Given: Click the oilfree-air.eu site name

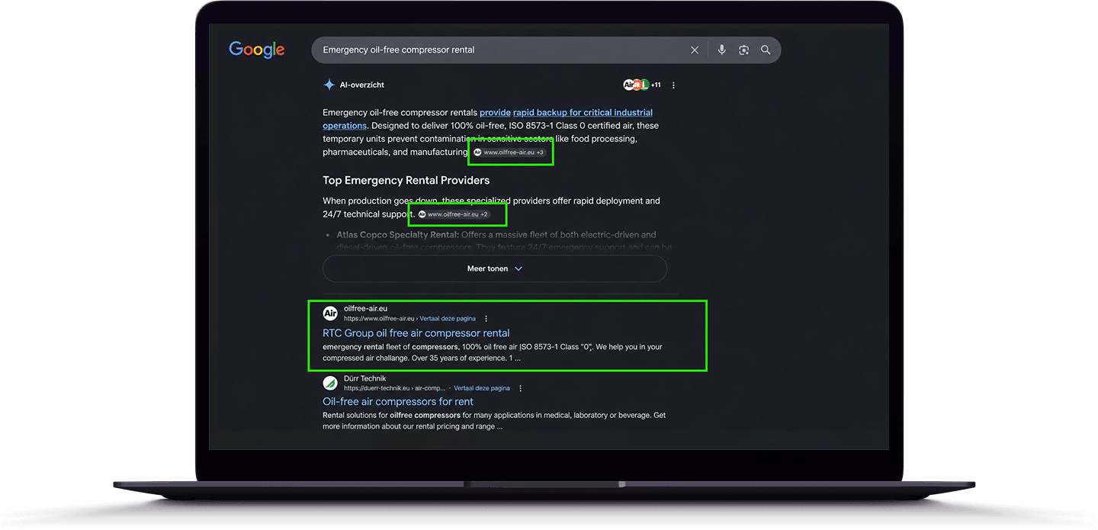Looking at the screenshot, I should 365,309.
